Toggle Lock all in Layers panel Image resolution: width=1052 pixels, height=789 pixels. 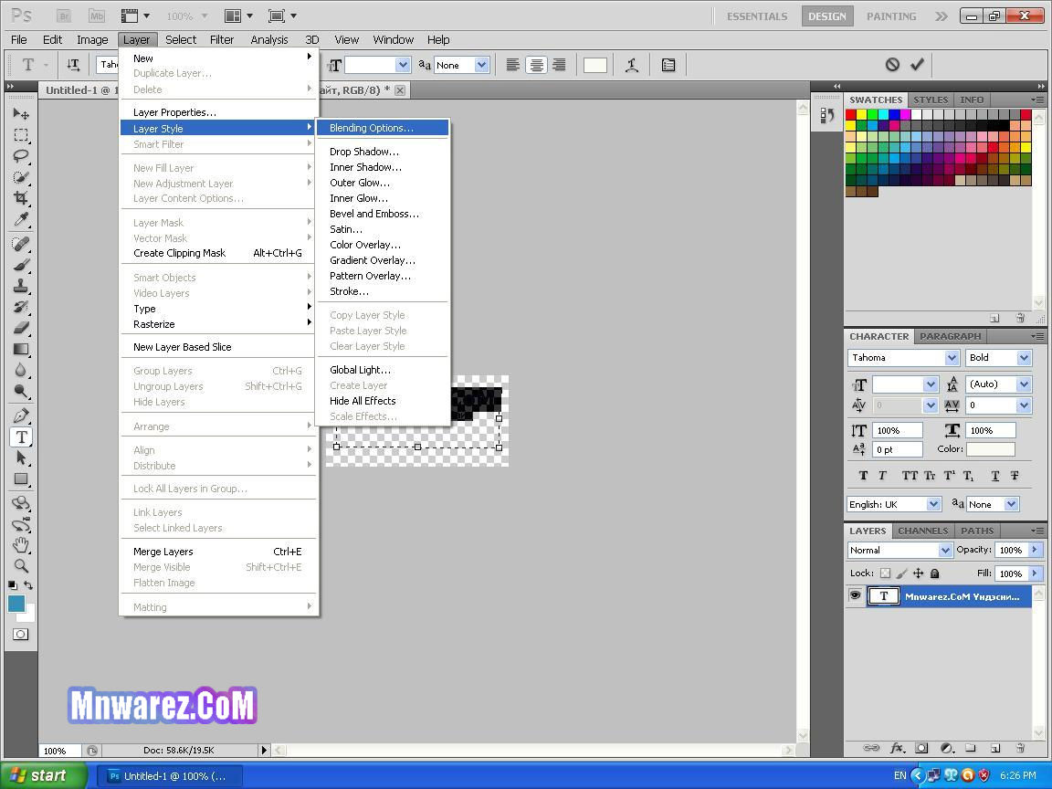point(934,573)
